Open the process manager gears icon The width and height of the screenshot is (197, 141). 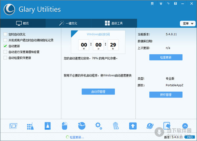click(98, 126)
